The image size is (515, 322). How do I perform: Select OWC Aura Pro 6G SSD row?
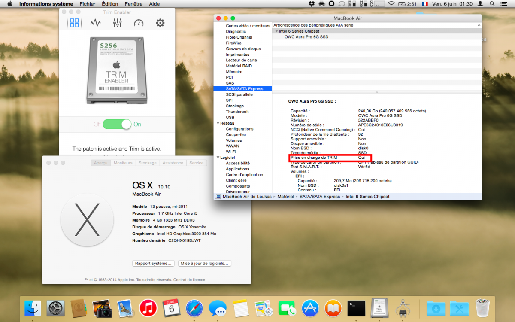click(x=377, y=37)
